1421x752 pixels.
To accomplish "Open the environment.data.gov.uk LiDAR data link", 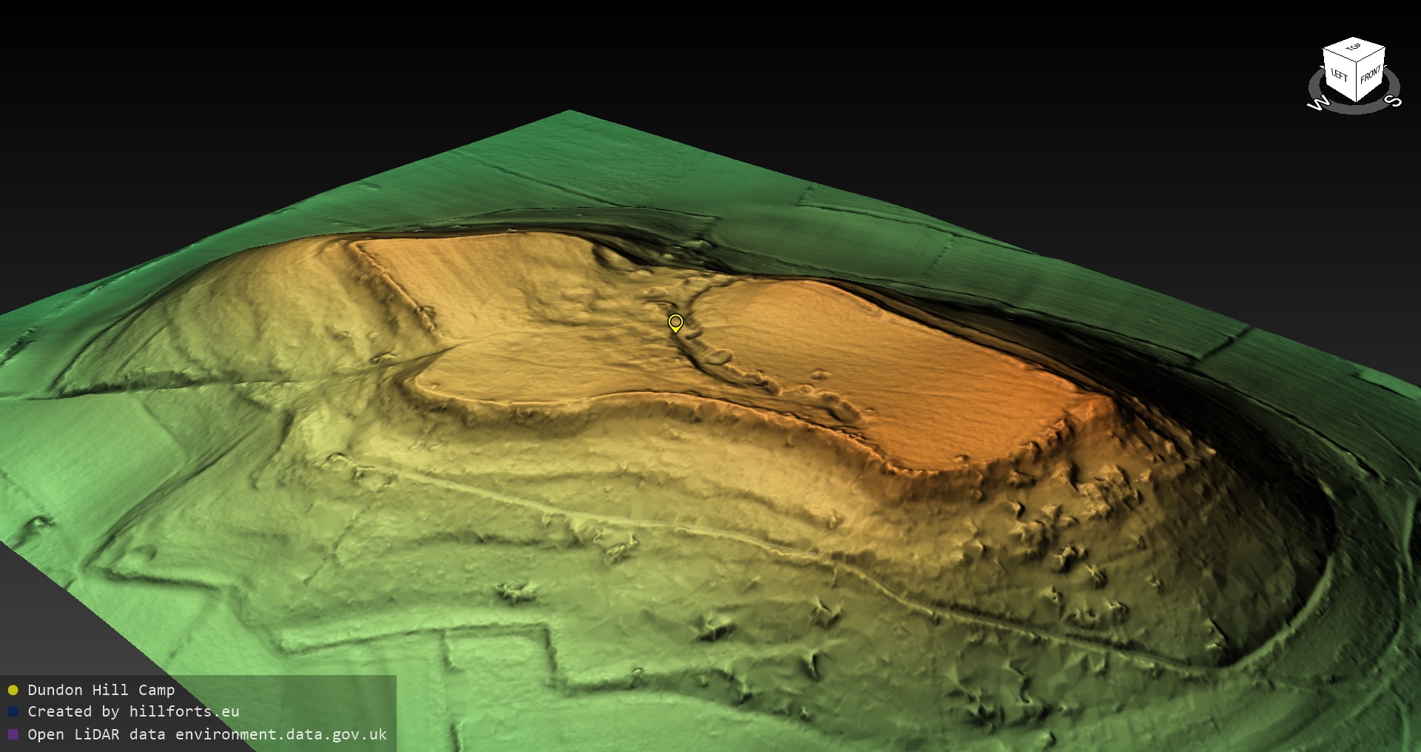I will point(207,734).
